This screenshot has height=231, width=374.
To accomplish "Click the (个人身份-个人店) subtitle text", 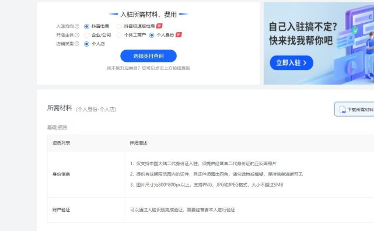I will (96, 110).
